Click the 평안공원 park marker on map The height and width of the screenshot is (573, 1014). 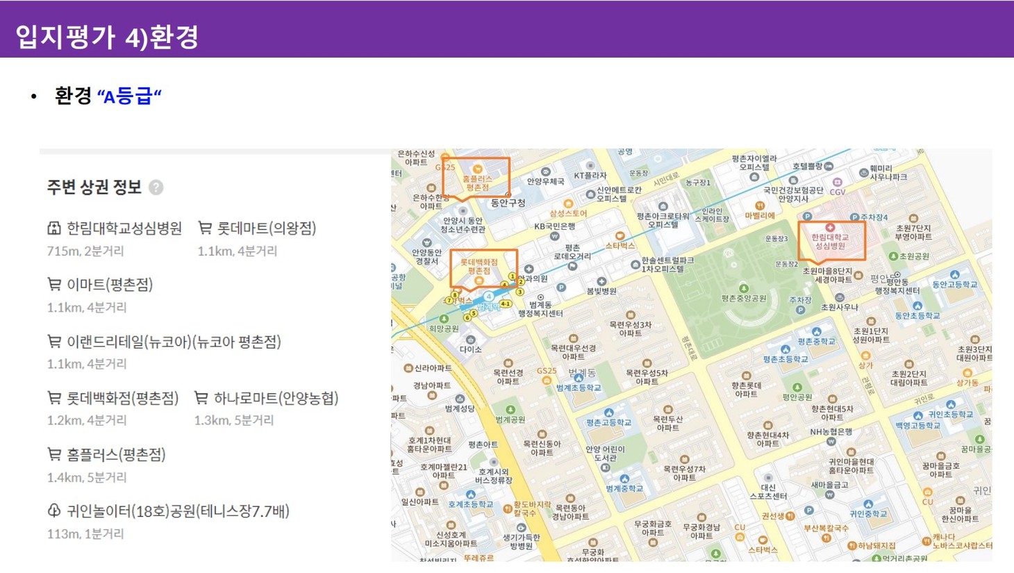(797, 388)
